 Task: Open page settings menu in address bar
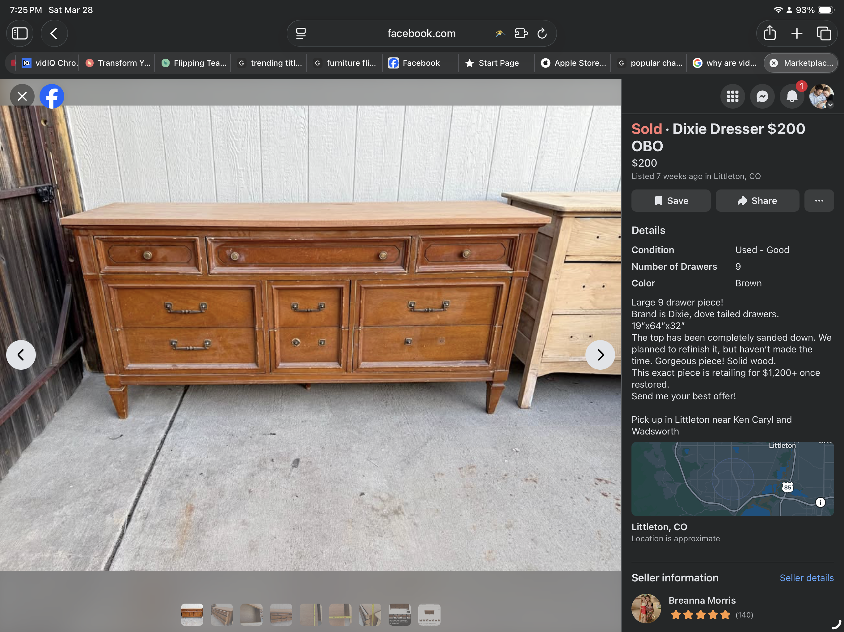point(301,34)
